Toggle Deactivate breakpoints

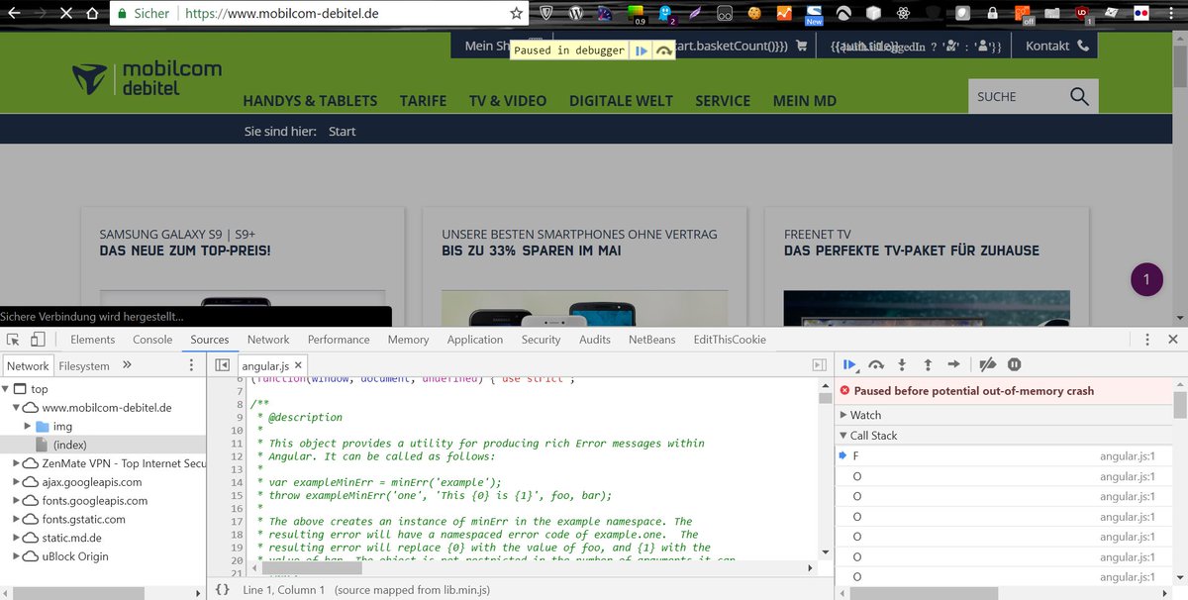(987, 364)
